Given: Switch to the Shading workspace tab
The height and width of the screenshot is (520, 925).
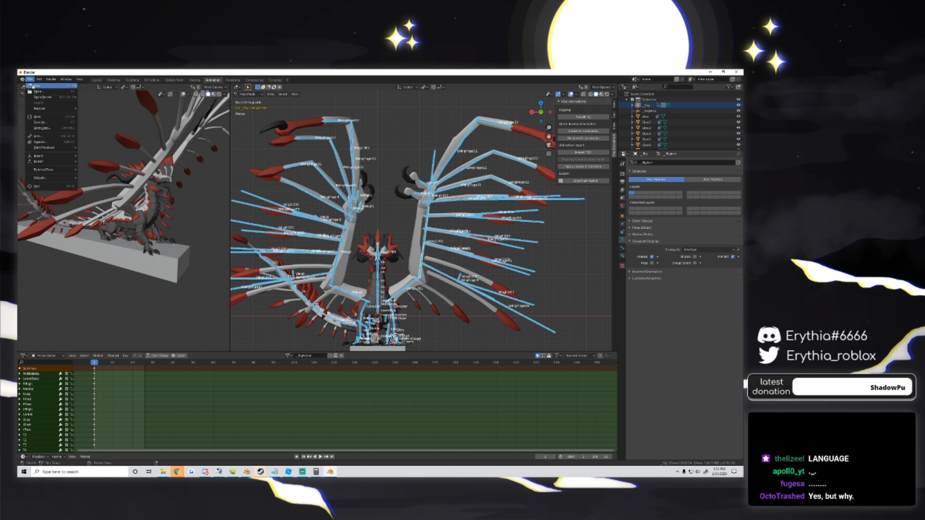Looking at the screenshot, I should (194, 80).
